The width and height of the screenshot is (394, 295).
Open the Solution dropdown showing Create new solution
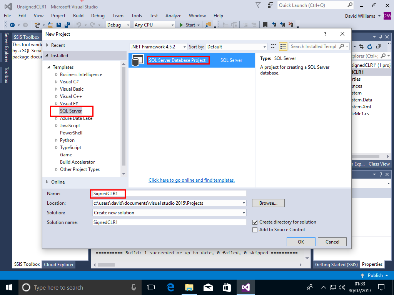(169, 213)
